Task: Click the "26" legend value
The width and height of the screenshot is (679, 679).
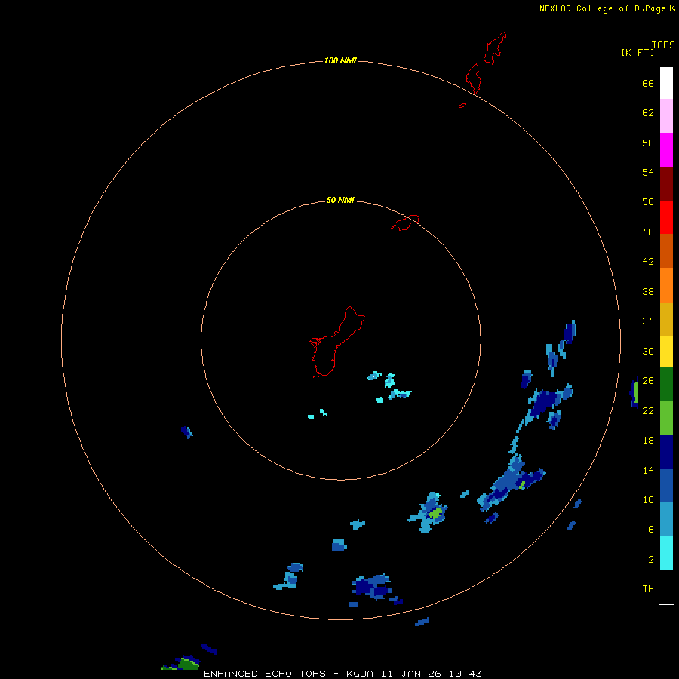Action: 648,381
